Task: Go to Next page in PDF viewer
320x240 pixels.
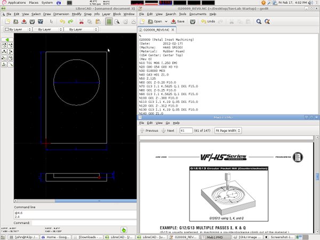Action: click(x=168, y=131)
